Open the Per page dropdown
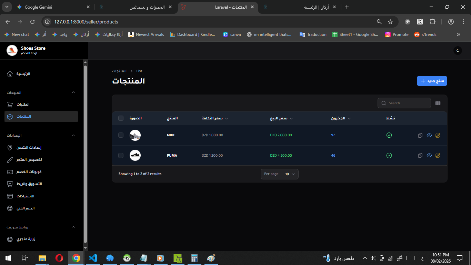The width and height of the screenshot is (471, 265). 290,174
